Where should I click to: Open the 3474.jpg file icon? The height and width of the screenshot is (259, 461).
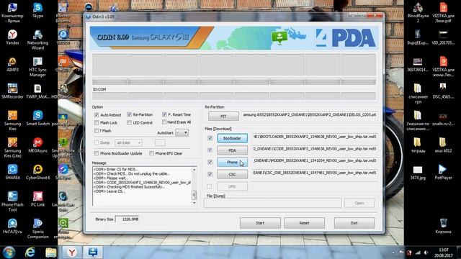[x=418, y=173]
